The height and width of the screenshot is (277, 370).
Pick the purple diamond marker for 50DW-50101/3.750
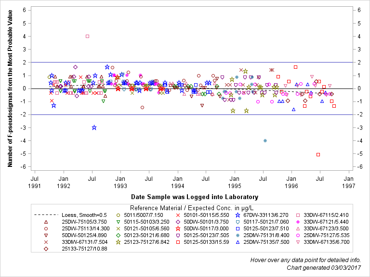178,222
